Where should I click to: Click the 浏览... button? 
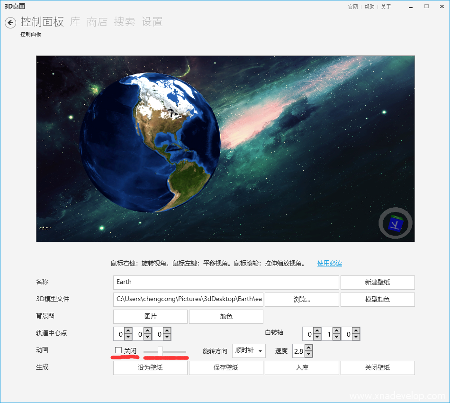tap(302, 300)
